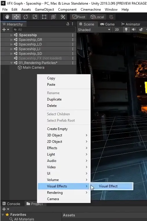The image size is (147, 221).
Task: Toggle the Local handle rotation button
Action: pos(97,17)
